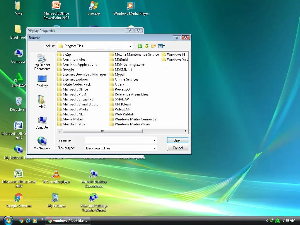This screenshot has height=225, width=300.
Task: Select the Microsoft Office folder in the list
Action: click(x=73, y=89)
